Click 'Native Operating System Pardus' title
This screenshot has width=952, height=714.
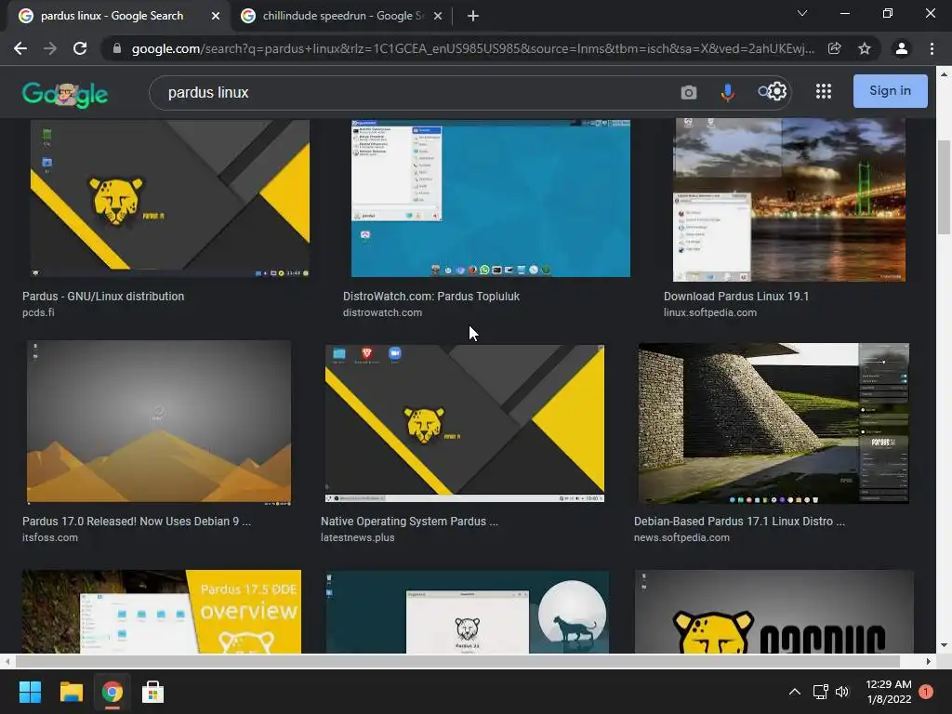(x=409, y=521)
